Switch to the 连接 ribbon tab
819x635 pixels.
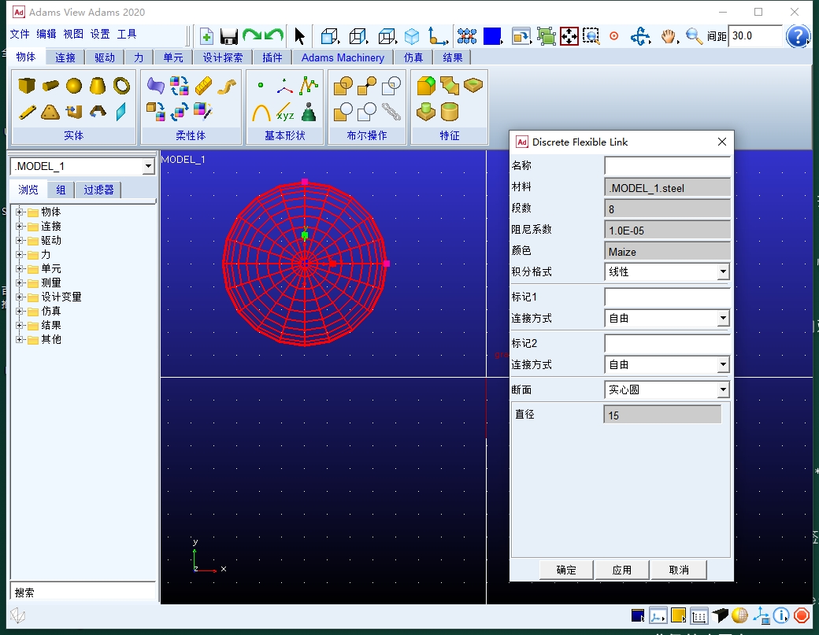tap(65, 57)
